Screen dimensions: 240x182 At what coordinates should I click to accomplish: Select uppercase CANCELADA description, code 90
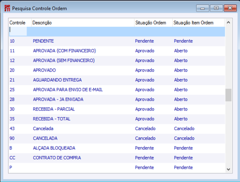45,138
